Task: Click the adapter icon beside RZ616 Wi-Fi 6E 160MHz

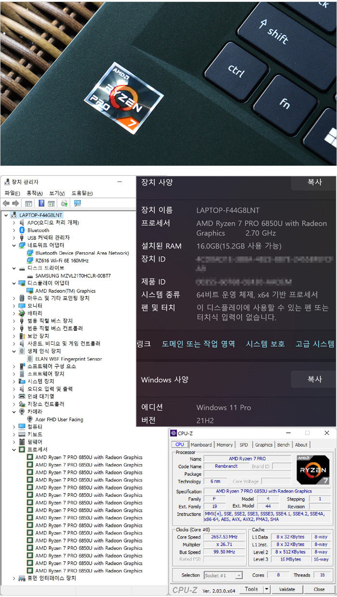Action: click(x=30, y=260)
